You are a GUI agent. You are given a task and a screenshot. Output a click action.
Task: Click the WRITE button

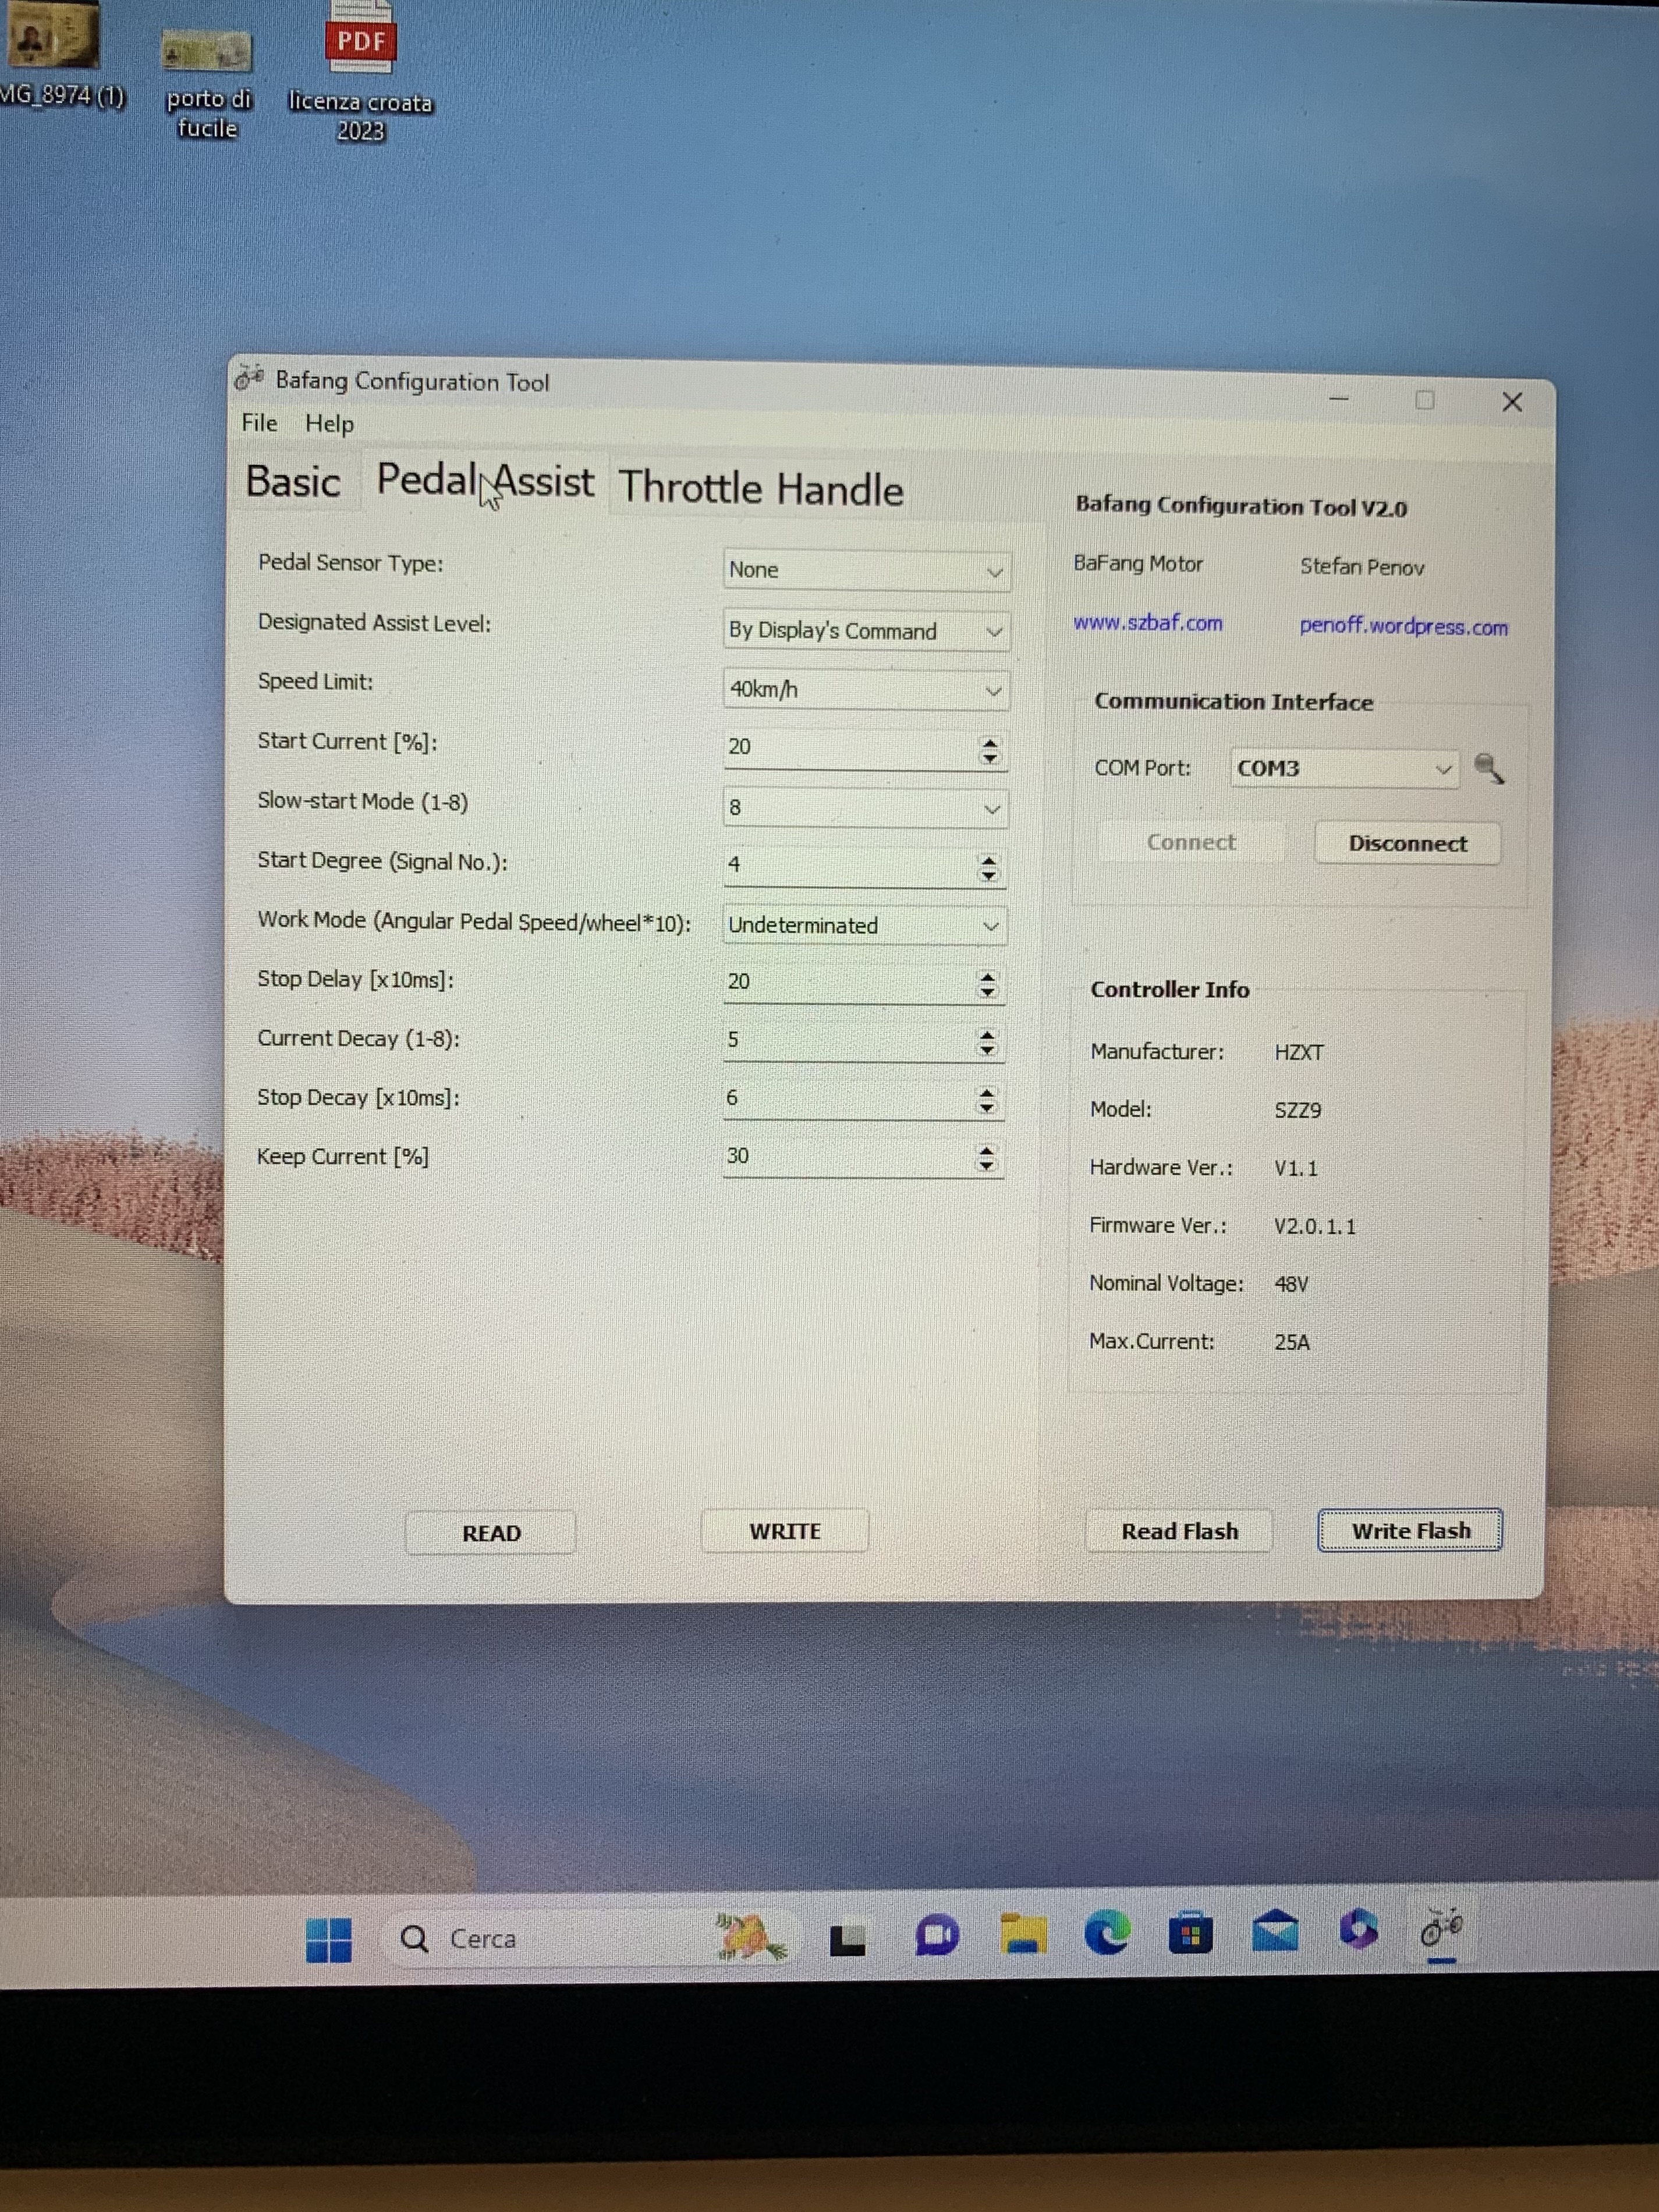[x=785, y=1530]
